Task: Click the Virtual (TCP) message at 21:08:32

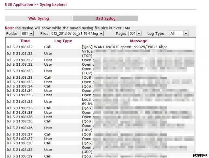Action: 138,54
